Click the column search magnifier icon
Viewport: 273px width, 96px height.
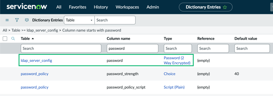(13, 39)
